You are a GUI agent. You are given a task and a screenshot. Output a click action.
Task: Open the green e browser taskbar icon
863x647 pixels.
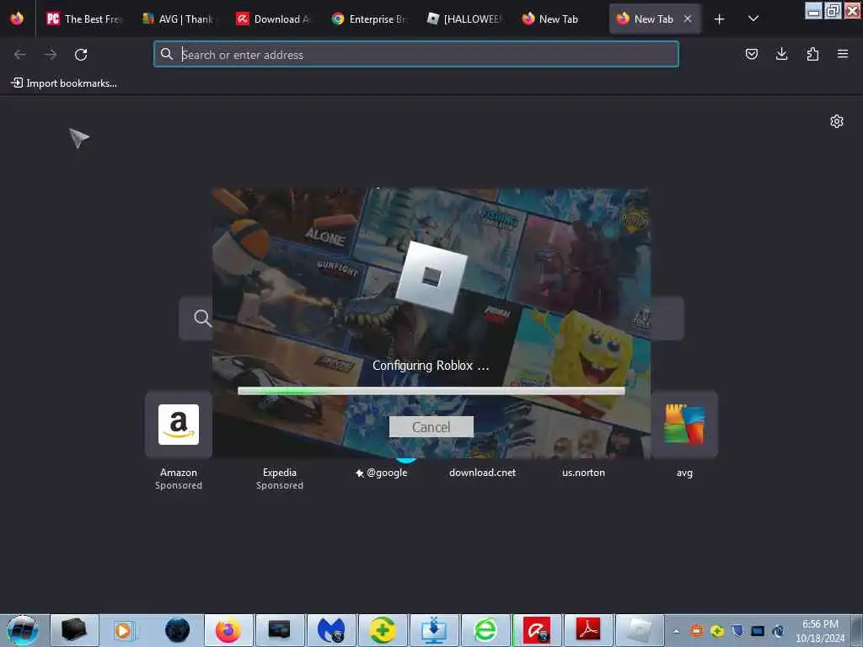pyautogui.click(x=485, y=630)
